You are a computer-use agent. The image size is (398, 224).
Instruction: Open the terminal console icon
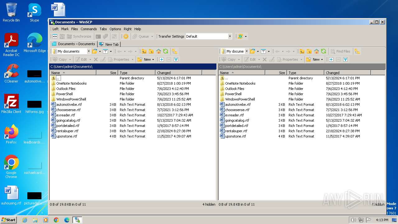98,36
